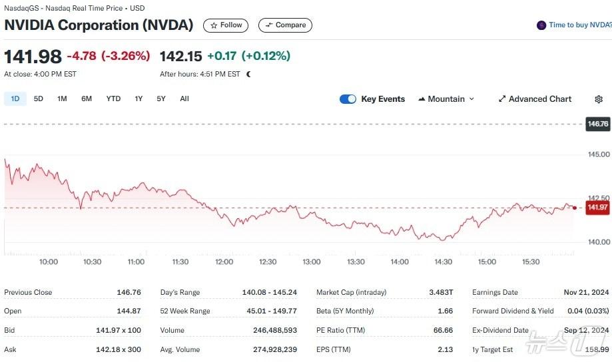
Task: Click the Compare arrows icon
Action: point(269,25)
